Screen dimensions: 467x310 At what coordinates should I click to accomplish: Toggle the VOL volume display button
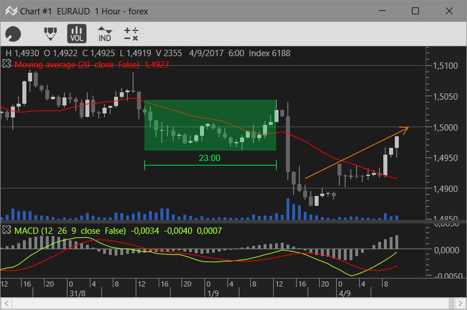coord(76,34)
